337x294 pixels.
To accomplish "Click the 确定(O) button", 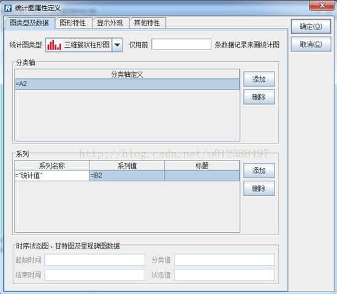I will click(311, 26).
